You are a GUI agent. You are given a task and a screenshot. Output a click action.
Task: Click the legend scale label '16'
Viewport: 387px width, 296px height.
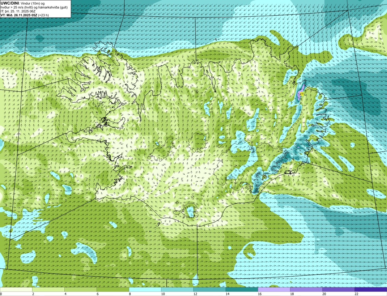[x=260, y=294]
